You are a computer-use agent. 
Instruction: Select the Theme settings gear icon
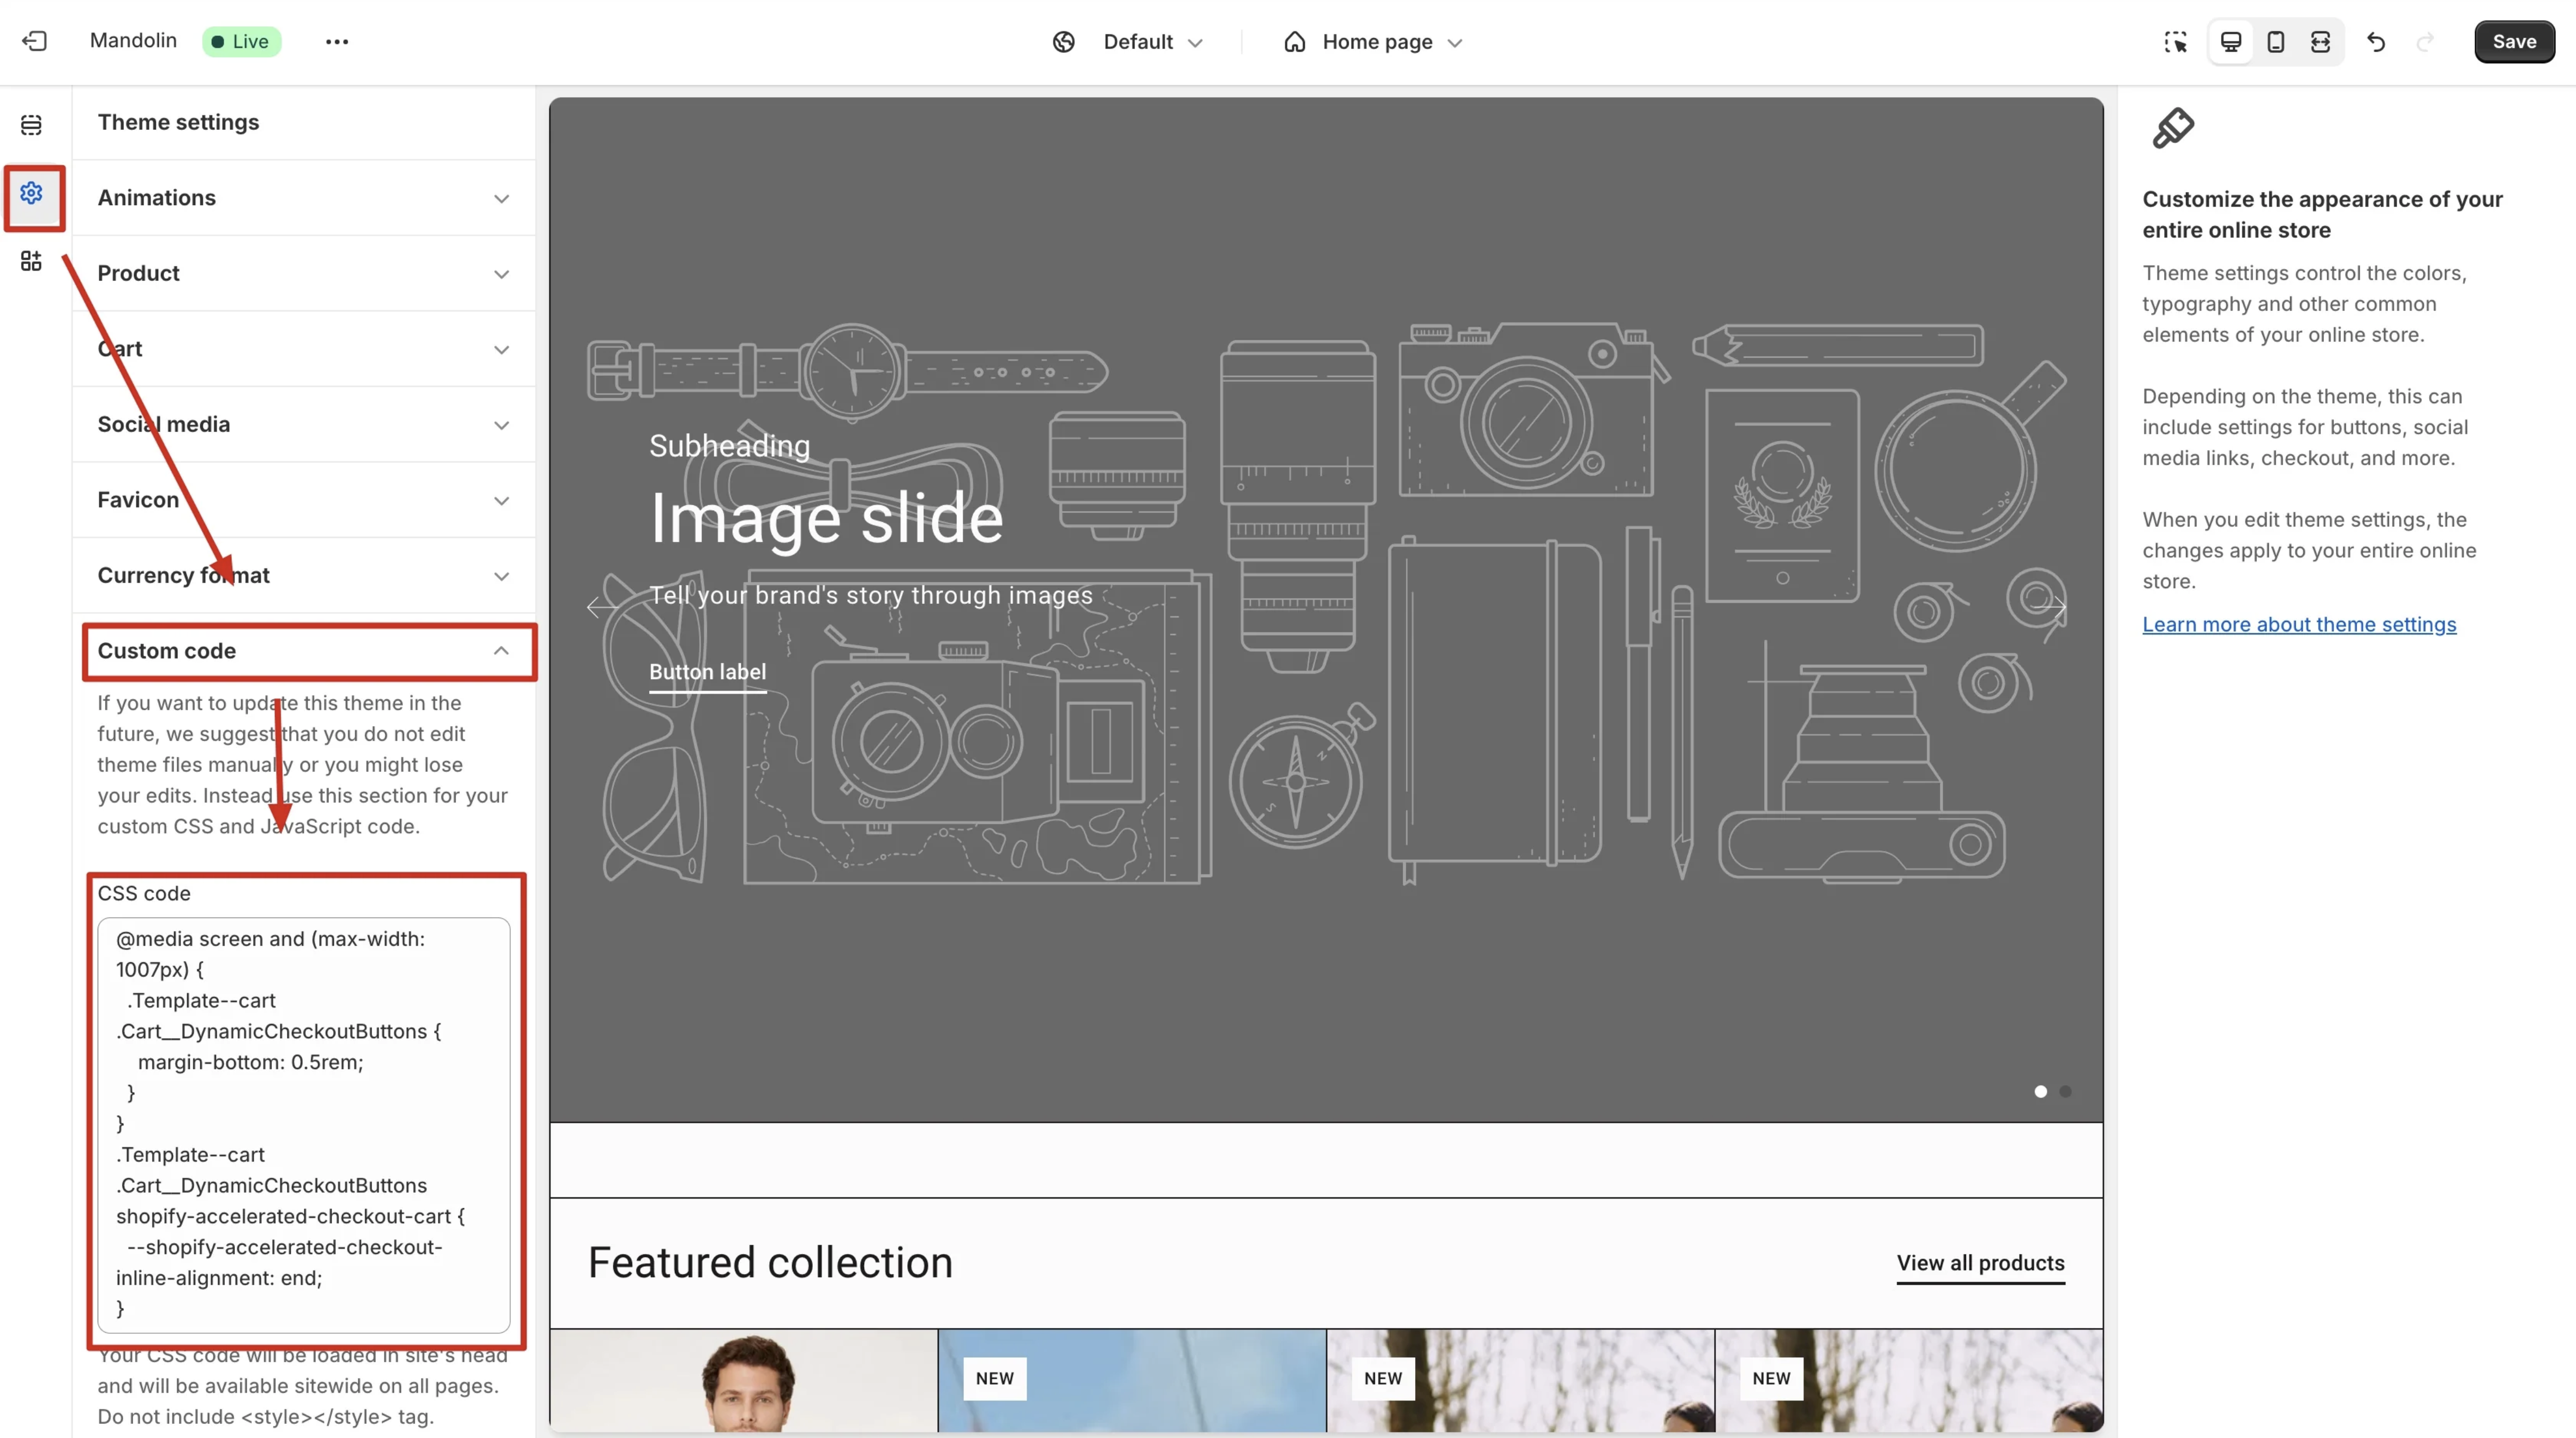tap(31, 192)
